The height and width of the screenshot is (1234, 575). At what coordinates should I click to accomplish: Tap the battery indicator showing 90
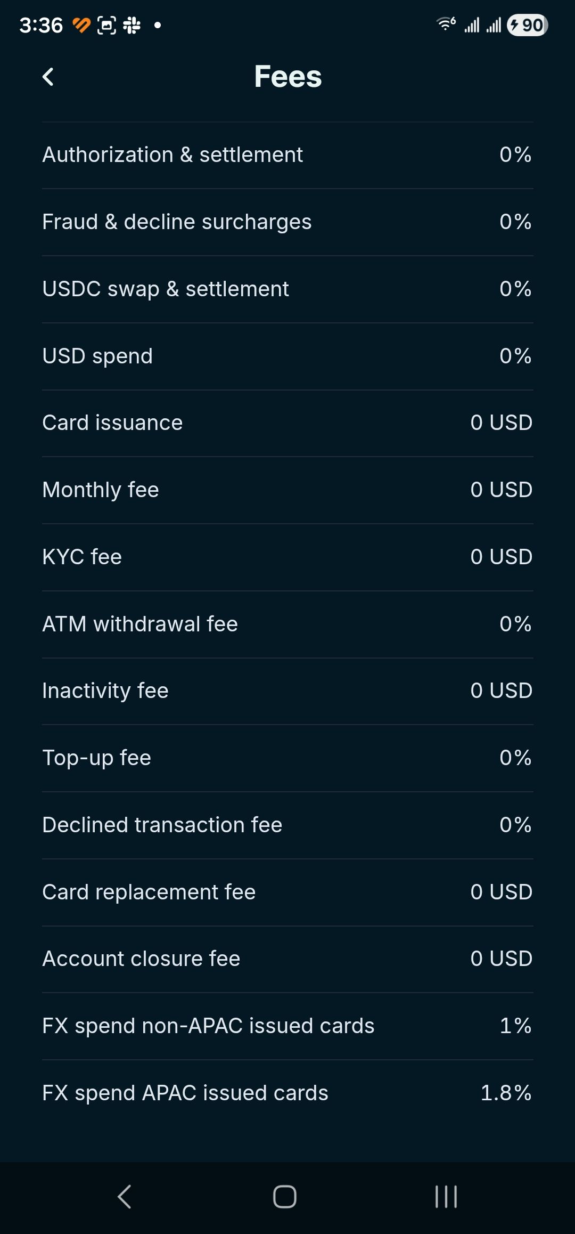pyautogui.click(x=527, y=25)
